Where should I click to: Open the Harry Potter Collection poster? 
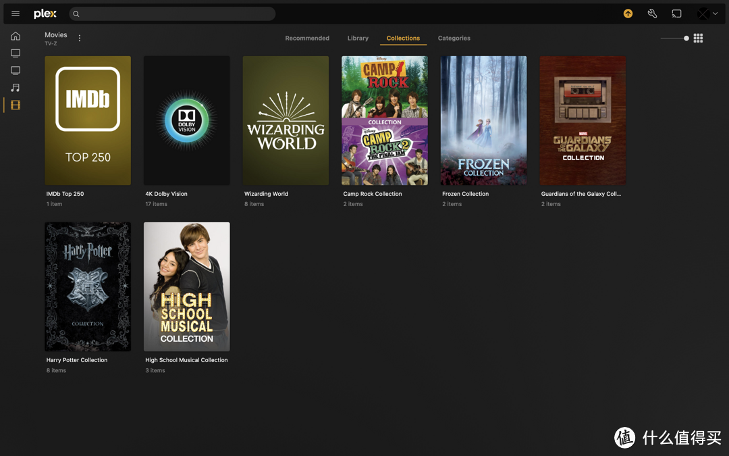pyautogui.click(x=88, y=286)
